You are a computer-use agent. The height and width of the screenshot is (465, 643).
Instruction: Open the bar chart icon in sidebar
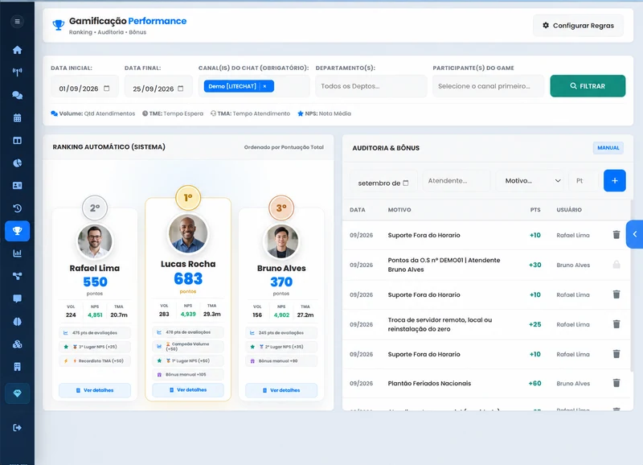coord(17,253)
